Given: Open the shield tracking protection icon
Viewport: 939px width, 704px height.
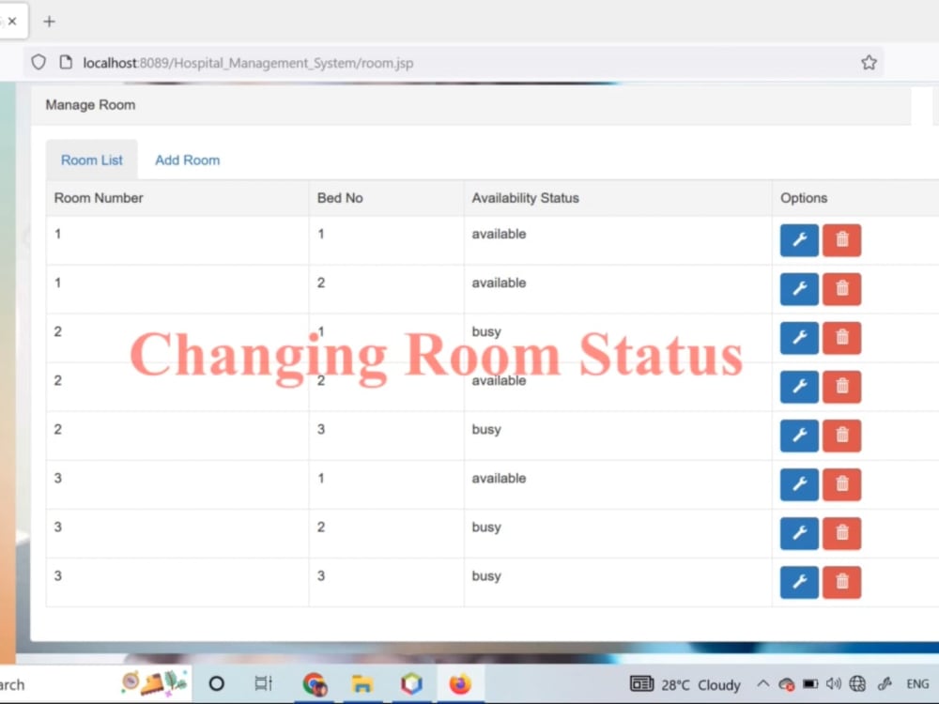Looking at the screenshot, I should (38, 62).
